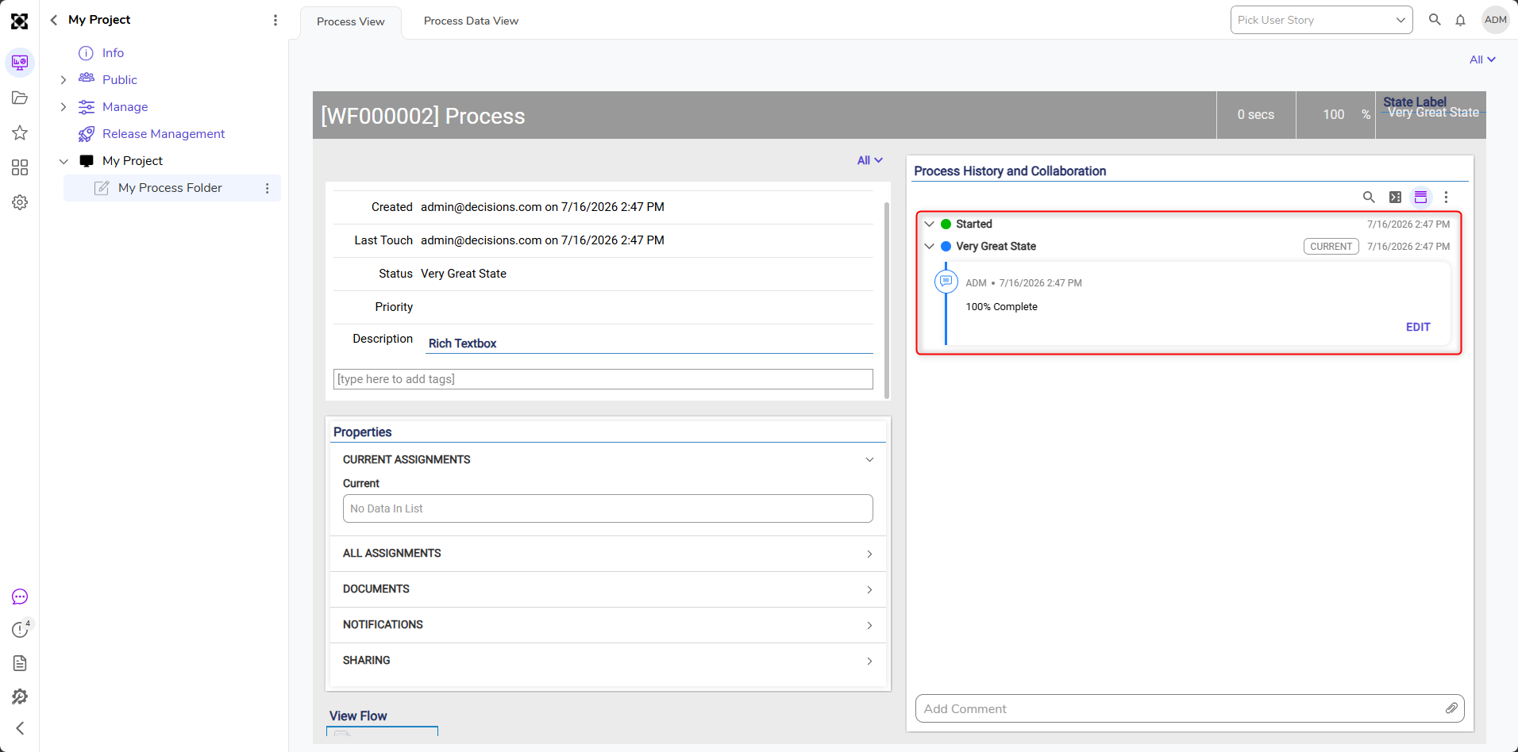
Task: Open the My Process Folder kebab menu
Action: click(268, 188)
